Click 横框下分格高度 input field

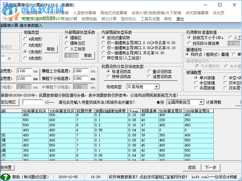[81, 78]
